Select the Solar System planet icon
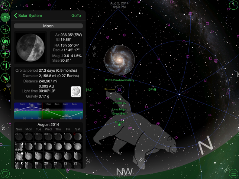The image size is (239, 179). (x=5, y=17)
